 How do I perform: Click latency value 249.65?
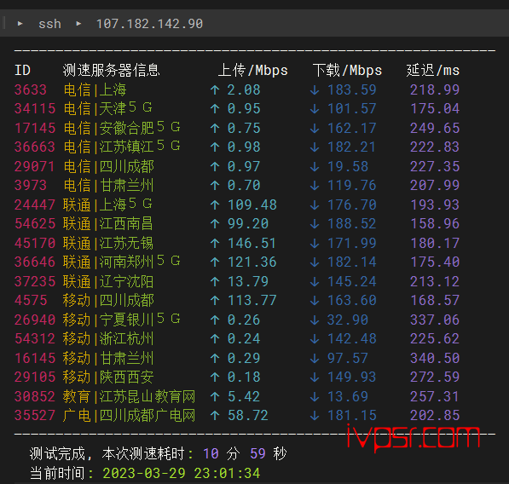(x=435, y=128)
